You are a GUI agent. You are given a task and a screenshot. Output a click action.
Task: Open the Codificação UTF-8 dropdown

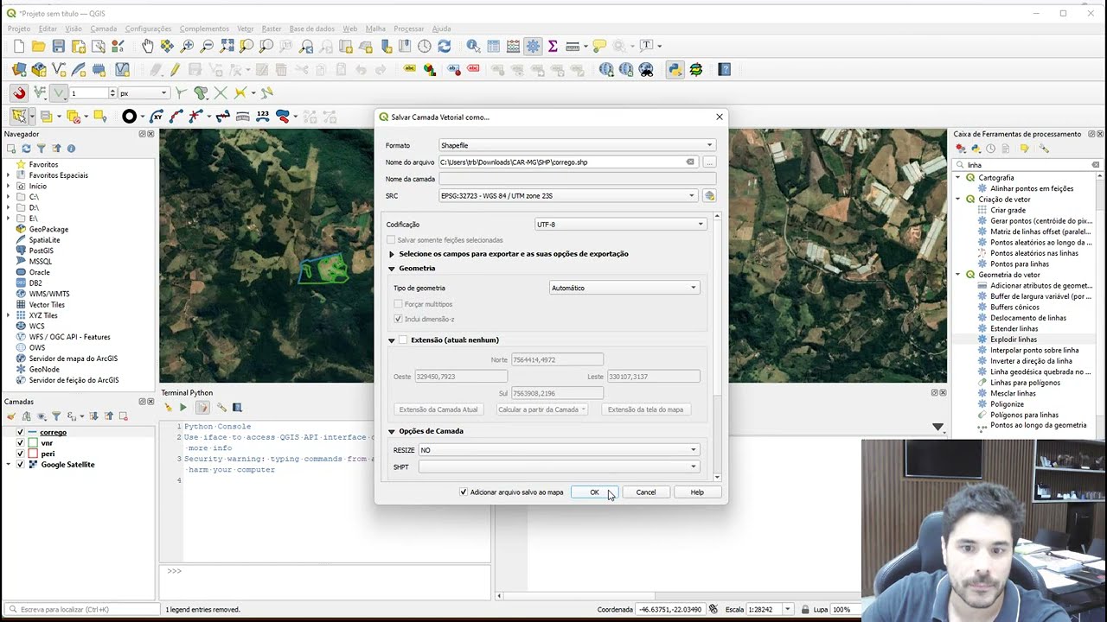click(619, 225)
